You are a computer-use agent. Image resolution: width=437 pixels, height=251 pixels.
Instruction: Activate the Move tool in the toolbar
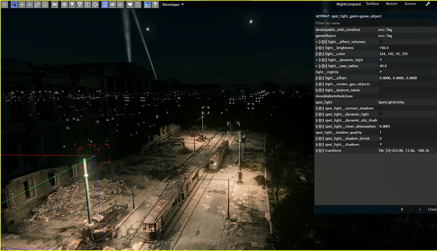click(23, 5)
